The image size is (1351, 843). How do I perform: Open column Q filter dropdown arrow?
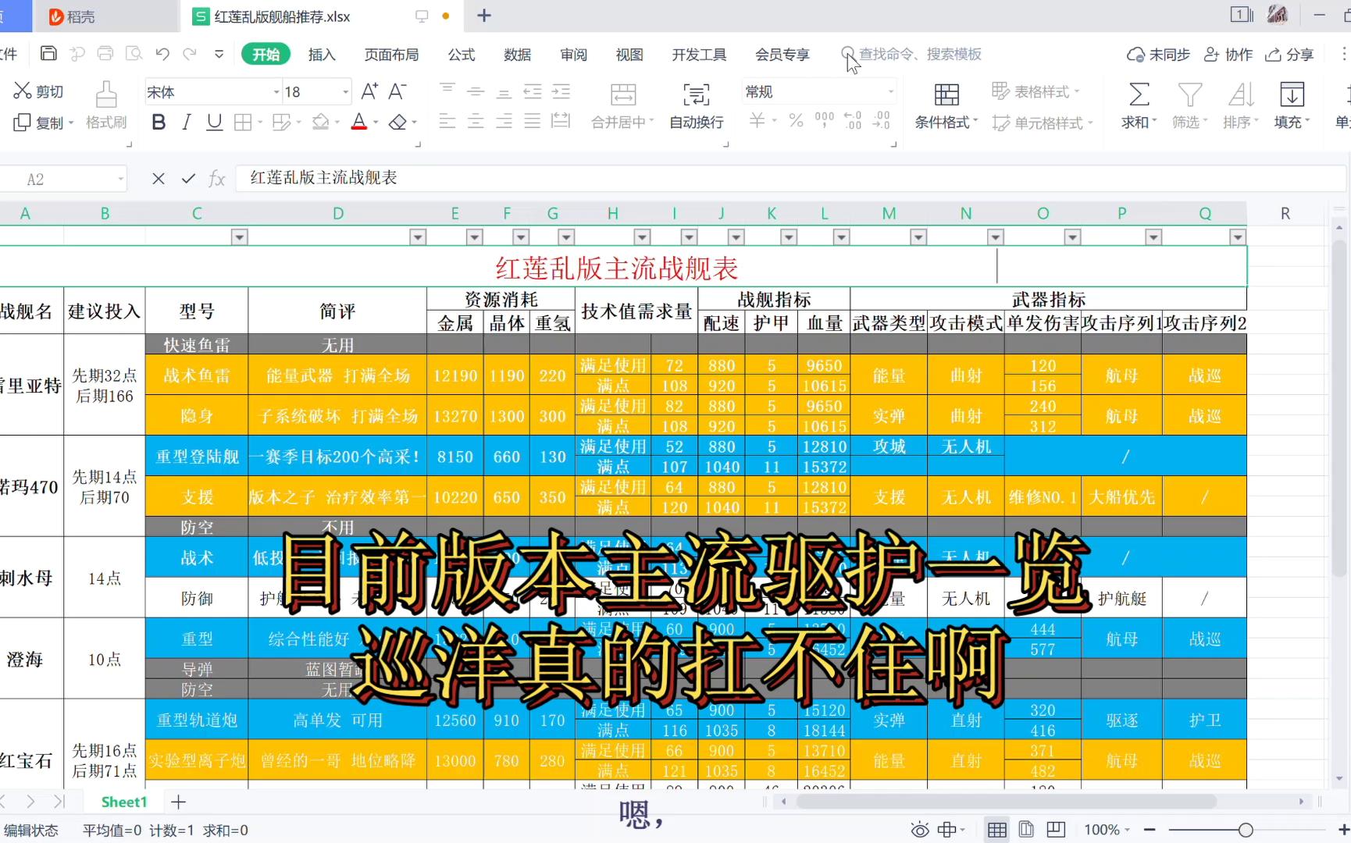tap(1237, 237)
